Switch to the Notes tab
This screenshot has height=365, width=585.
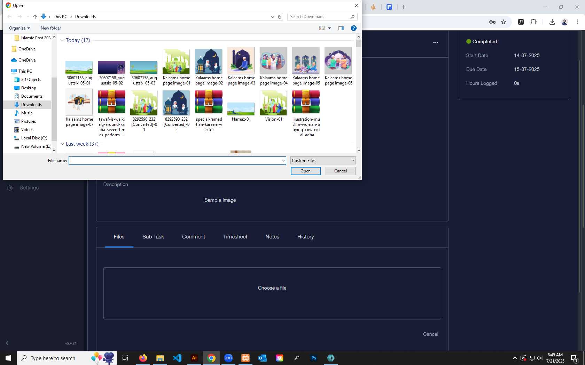click(272, 237)
